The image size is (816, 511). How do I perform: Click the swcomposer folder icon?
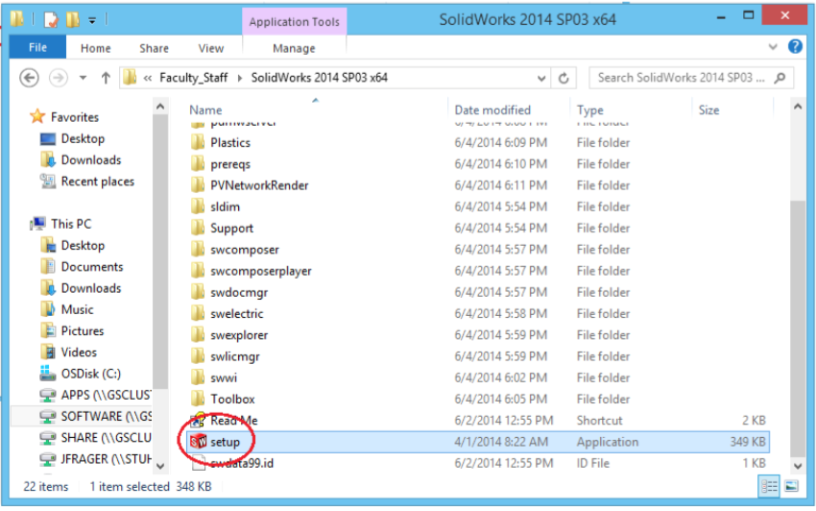(197, 249)
